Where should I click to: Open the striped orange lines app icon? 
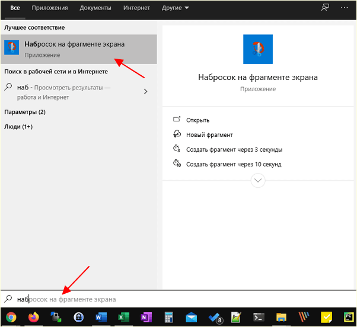pos(304,317)
